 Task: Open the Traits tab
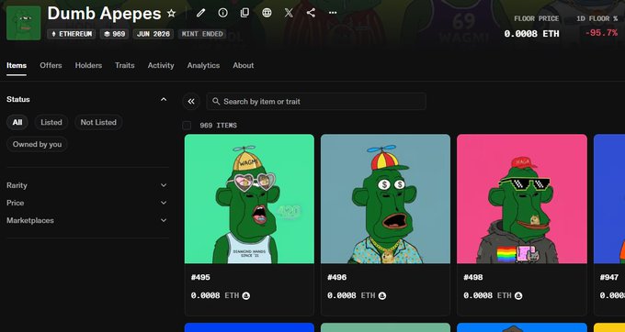tap(125, 65)
